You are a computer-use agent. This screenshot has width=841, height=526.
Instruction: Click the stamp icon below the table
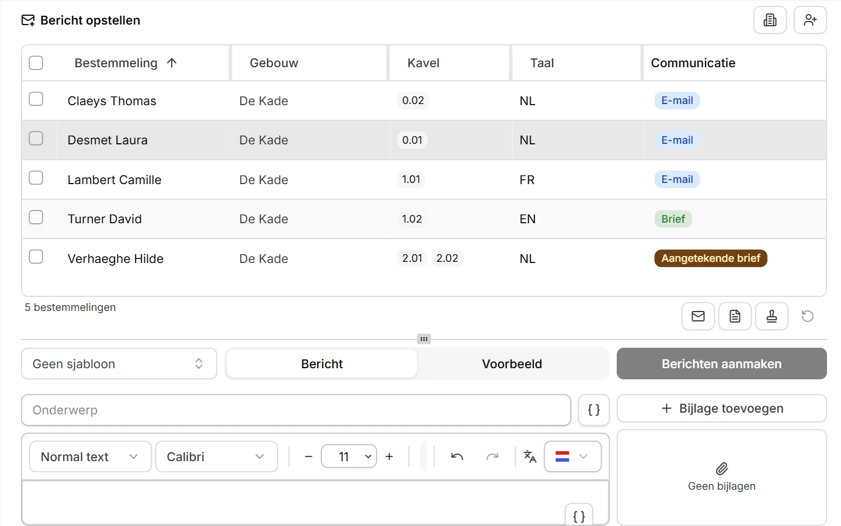click(x=772, y=316)
